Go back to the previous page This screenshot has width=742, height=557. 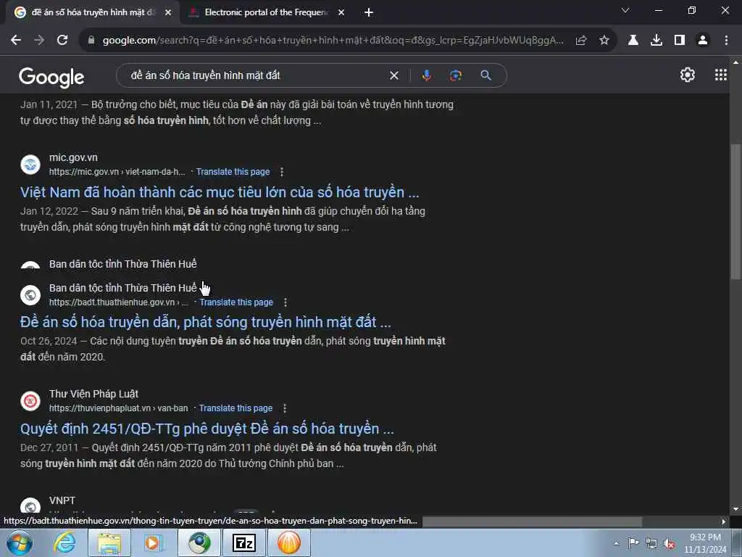(16, 41)
